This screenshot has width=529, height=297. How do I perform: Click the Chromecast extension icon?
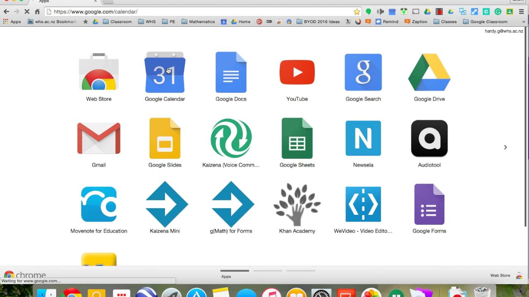coord(416,12)
